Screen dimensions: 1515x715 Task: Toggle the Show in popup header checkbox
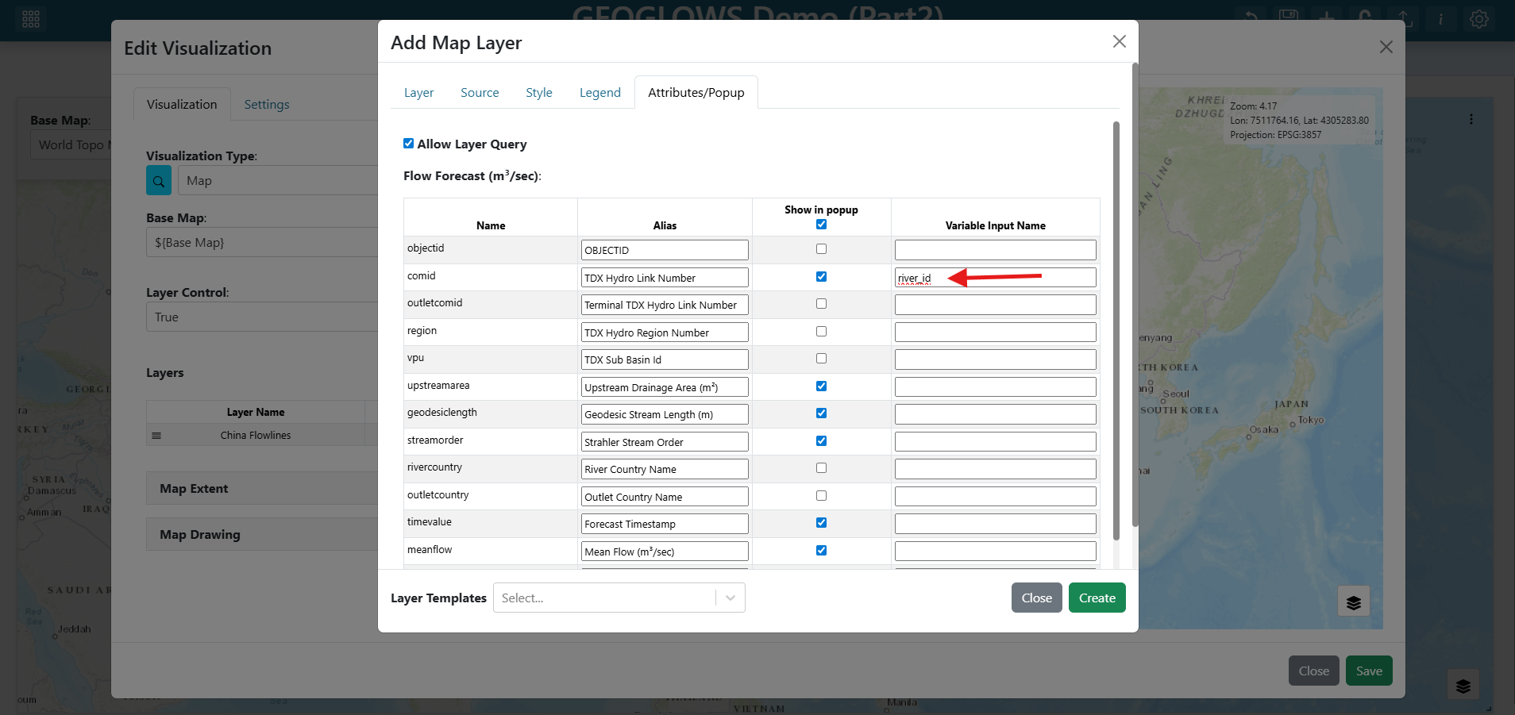point(821,225)
